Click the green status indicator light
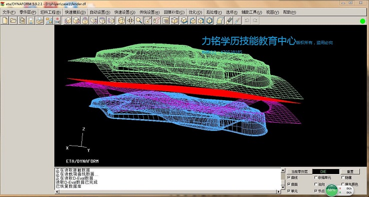 362,21
